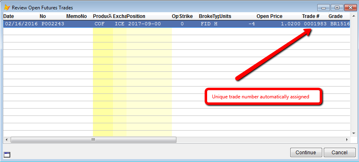This screenshot has height=162, width=359.
Task: Click the Cancel button
Action: [x=339, y=153]
